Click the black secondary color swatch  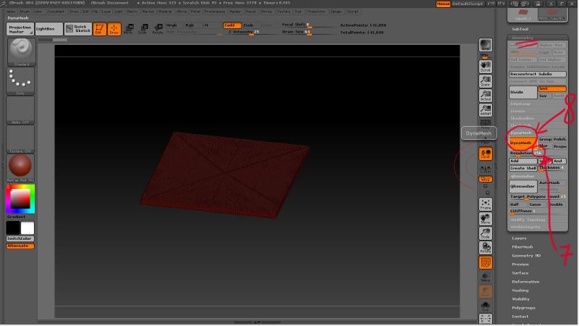coord(13,228)
